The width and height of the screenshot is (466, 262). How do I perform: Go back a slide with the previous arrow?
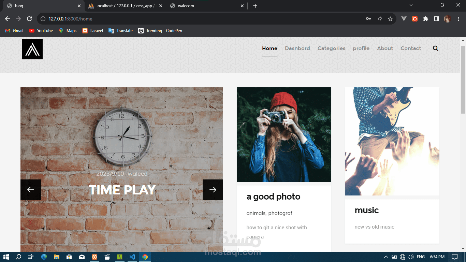[31, 190]
